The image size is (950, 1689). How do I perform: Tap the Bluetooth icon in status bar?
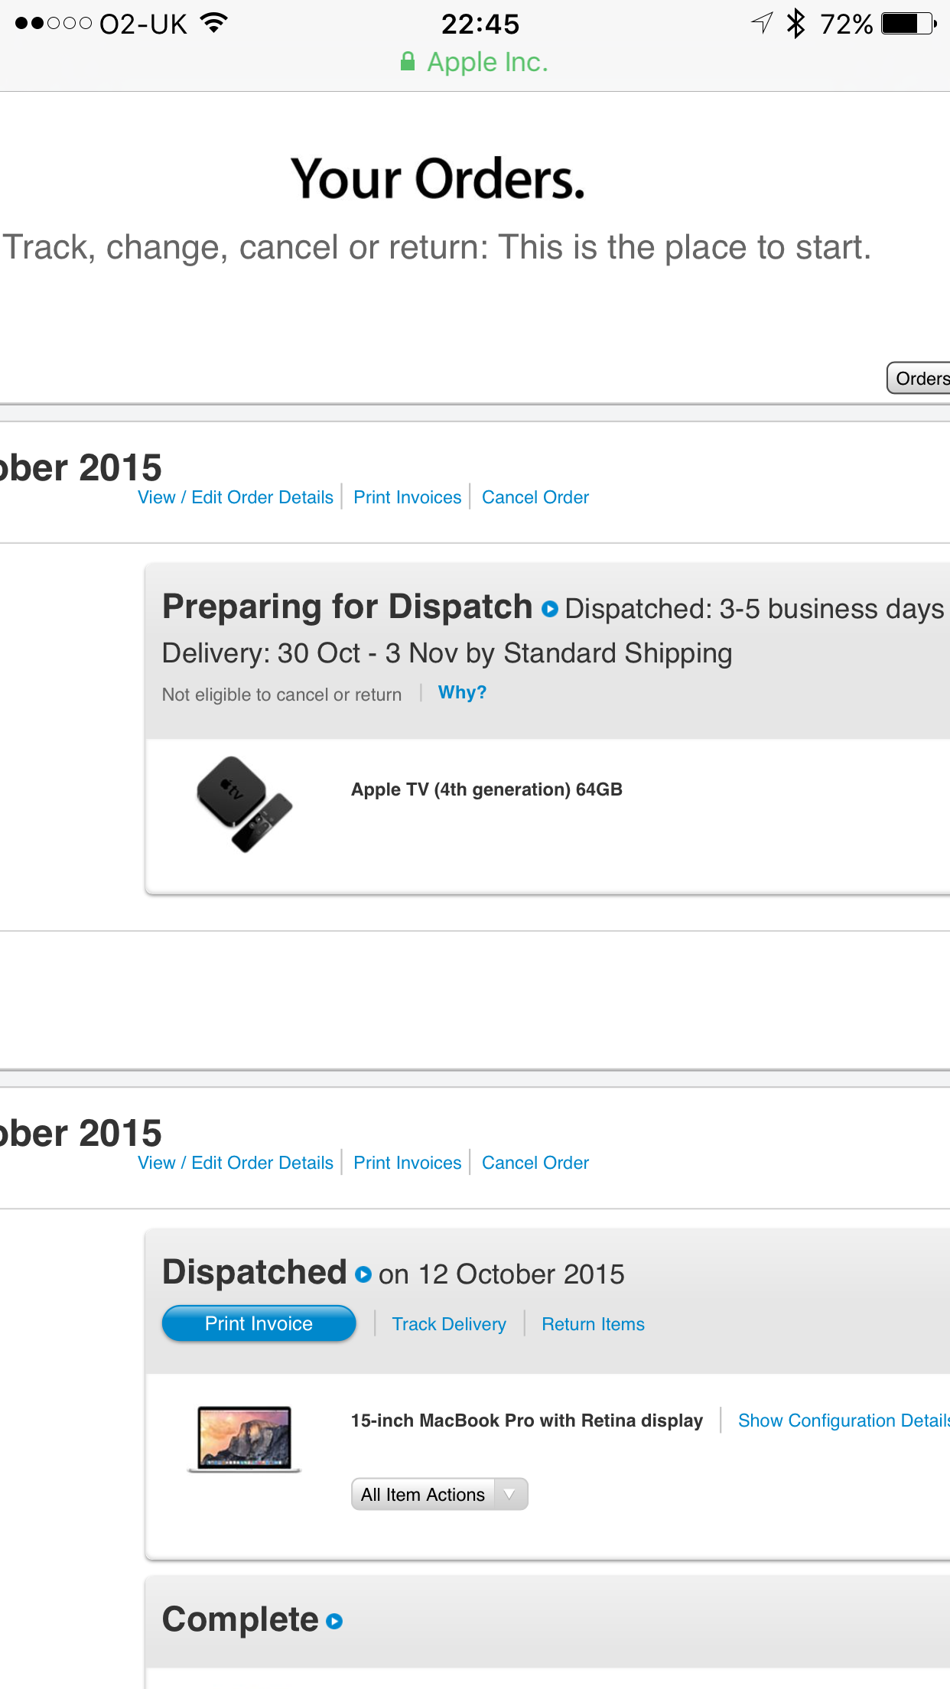796,24
